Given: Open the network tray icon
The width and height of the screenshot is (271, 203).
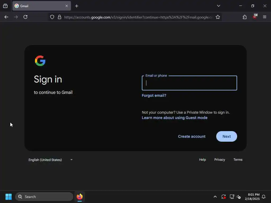Looking at the screenshot, I should pos(232,197).
